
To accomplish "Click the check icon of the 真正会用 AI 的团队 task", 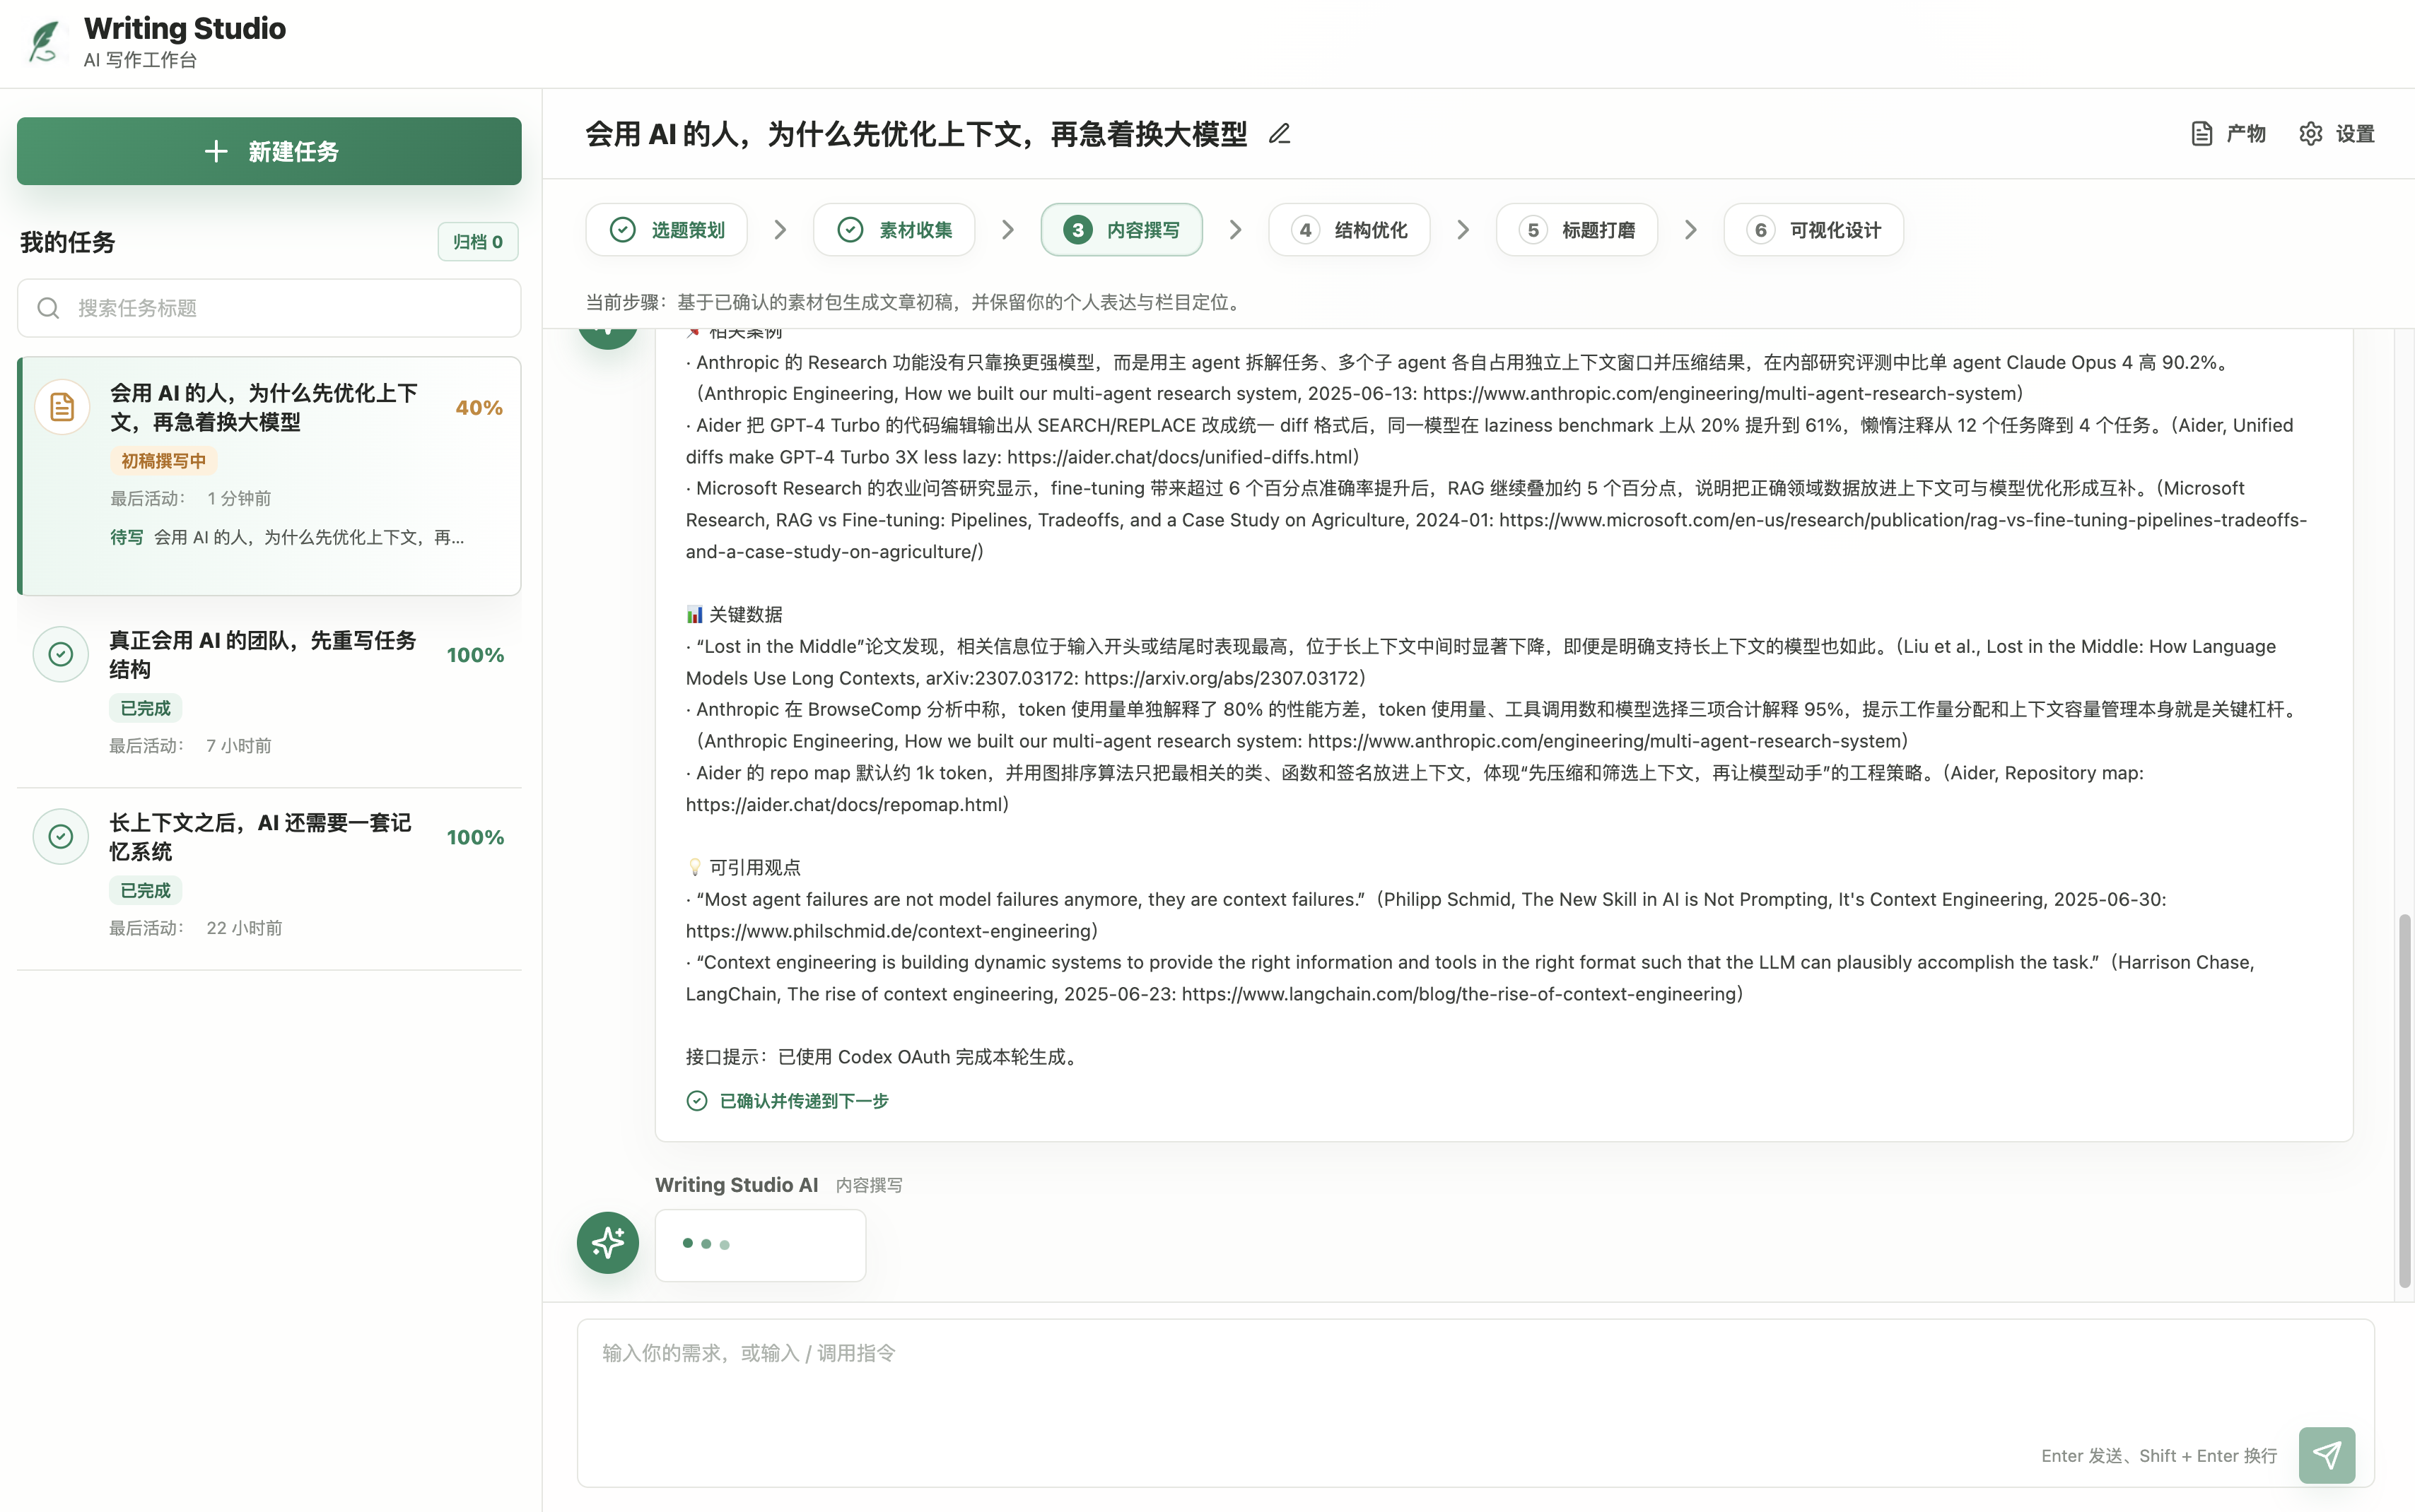I will (61, 654).
